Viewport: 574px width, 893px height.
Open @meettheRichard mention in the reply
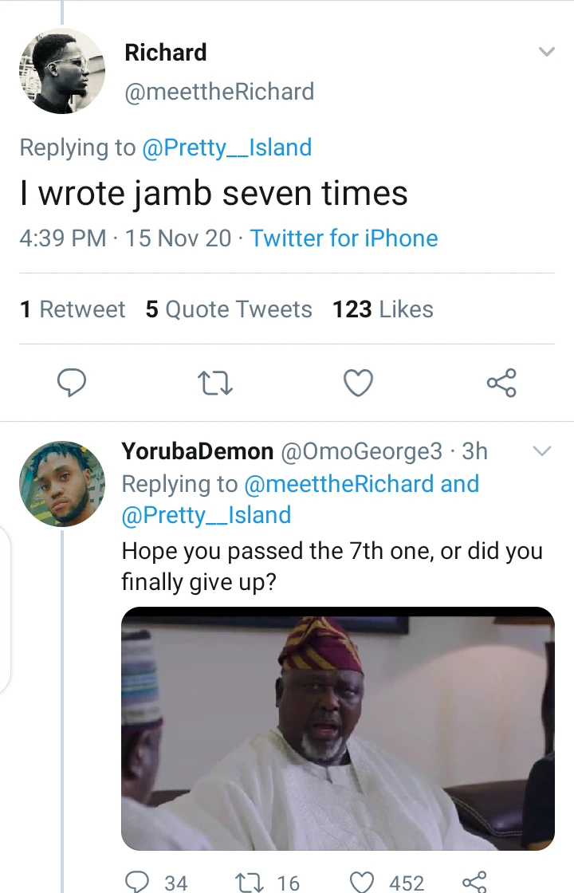[339, 484]
